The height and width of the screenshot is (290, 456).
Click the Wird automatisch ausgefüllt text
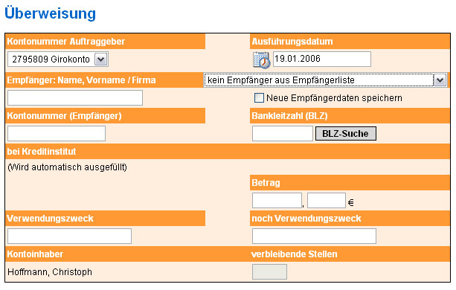coord(67,167)
